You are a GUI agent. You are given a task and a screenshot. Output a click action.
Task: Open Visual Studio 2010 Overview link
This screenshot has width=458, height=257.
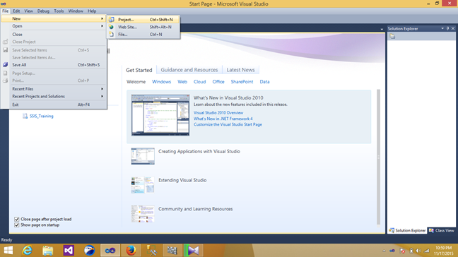coord(218,112)
